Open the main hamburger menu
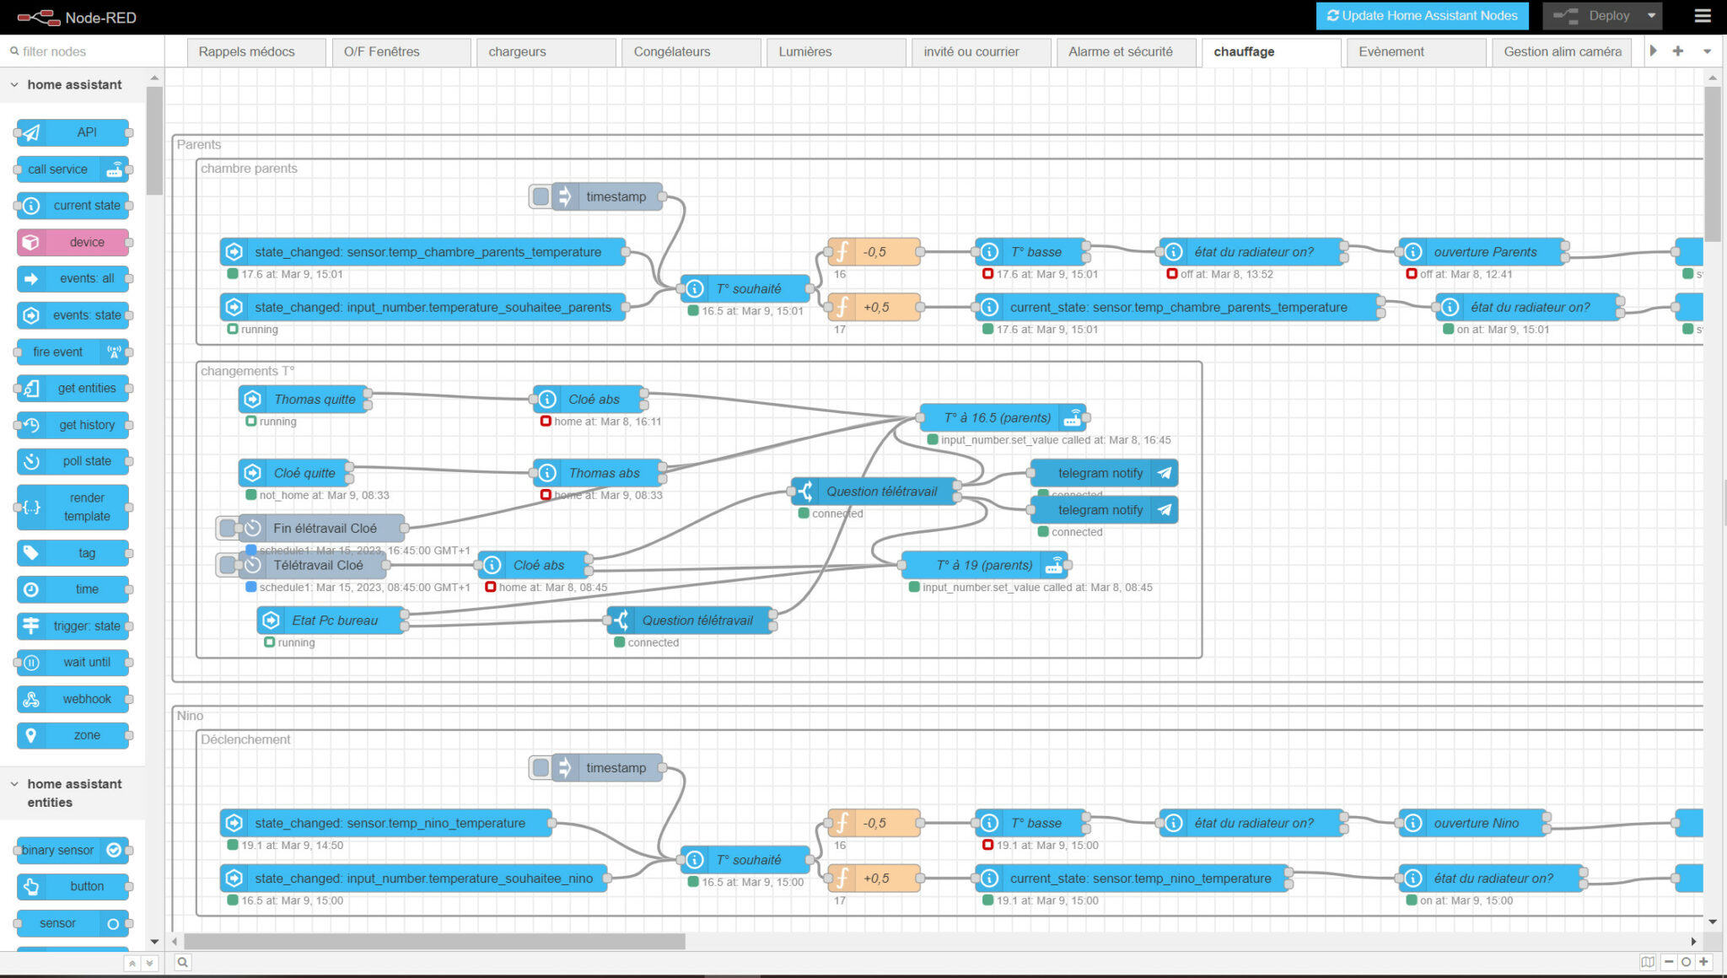1727x978 pixels. click(x=1703, y=16)
